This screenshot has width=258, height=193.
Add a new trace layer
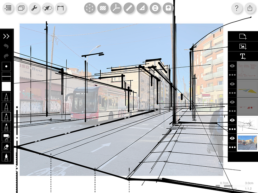[243, 36]
